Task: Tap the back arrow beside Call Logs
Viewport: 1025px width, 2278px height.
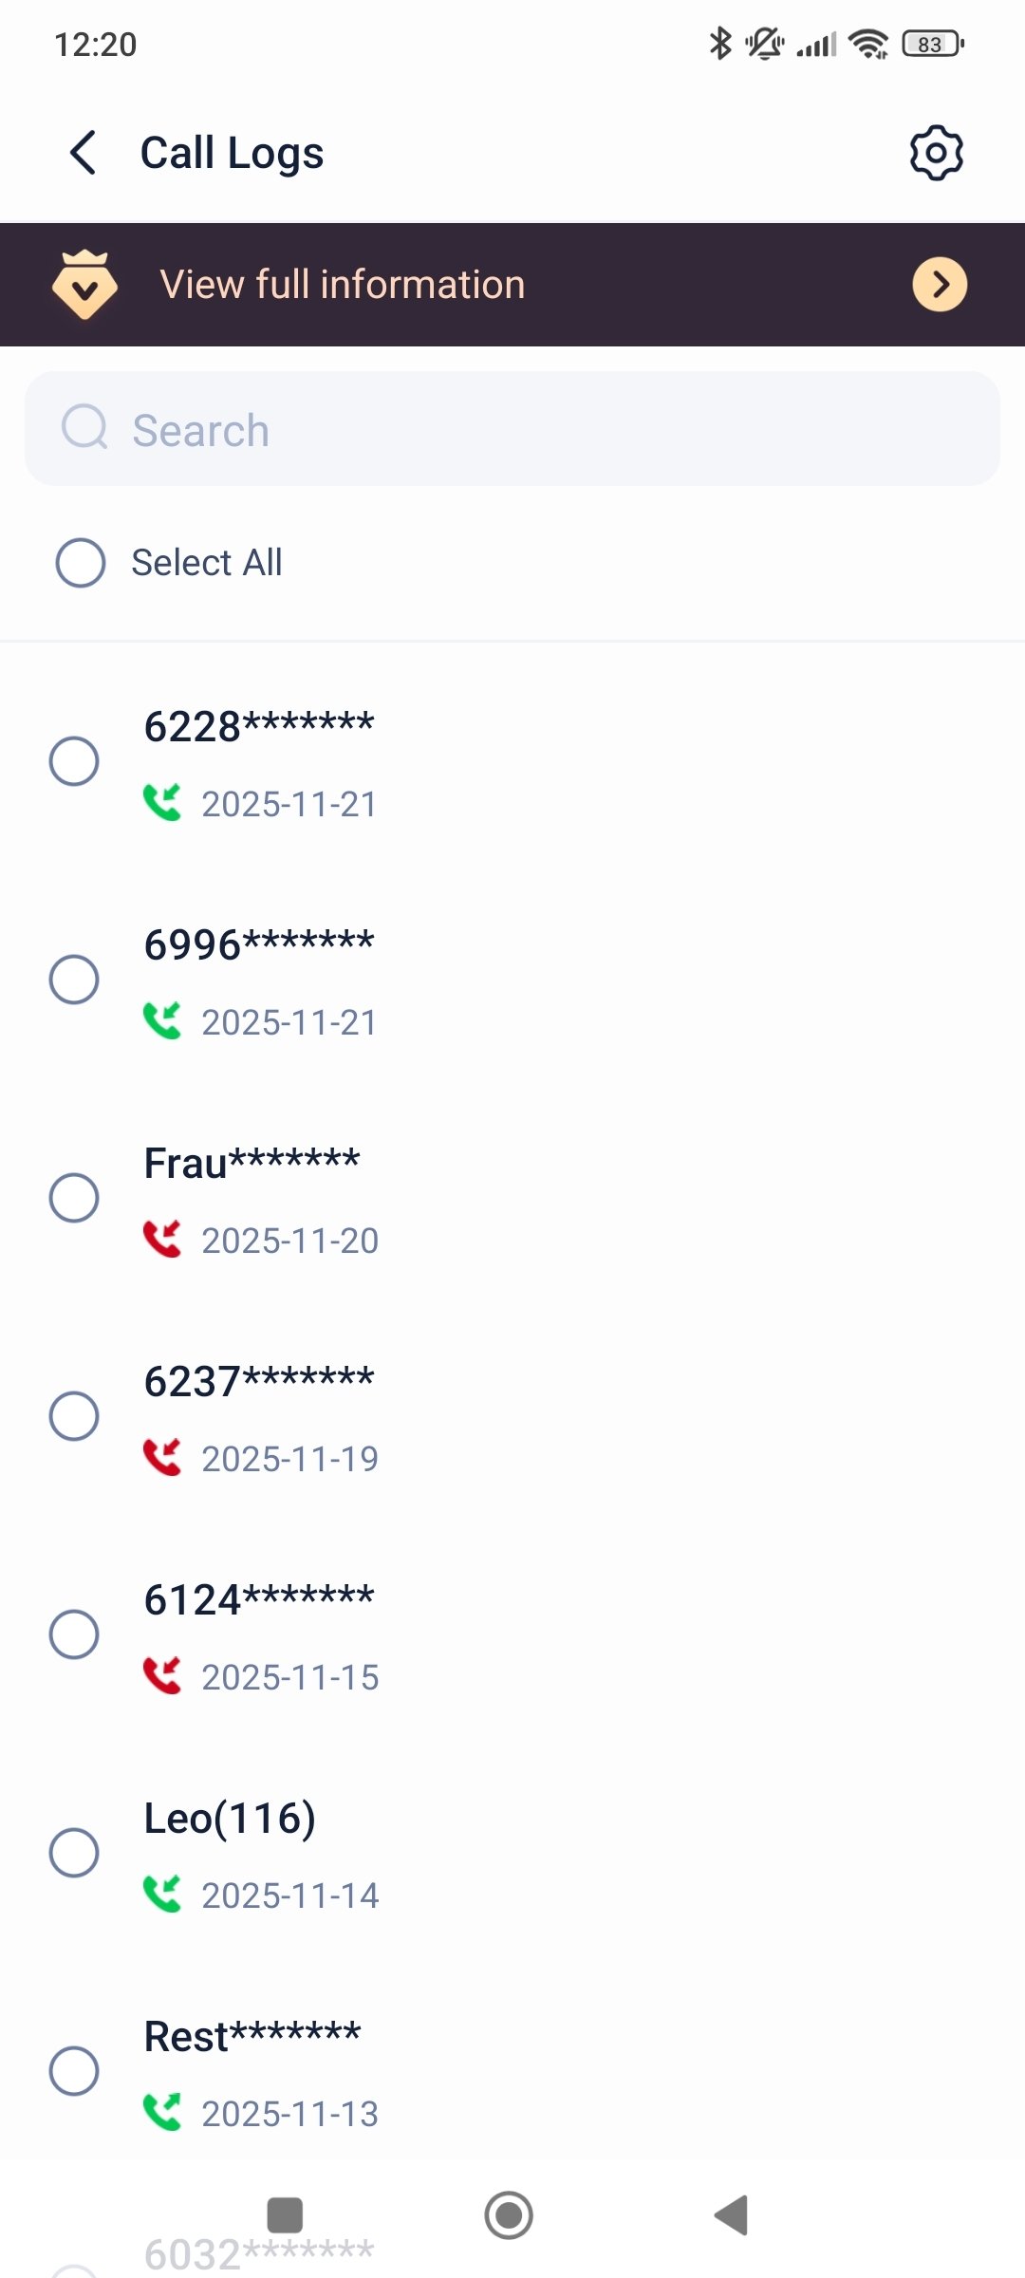Action: click(84, 153)
